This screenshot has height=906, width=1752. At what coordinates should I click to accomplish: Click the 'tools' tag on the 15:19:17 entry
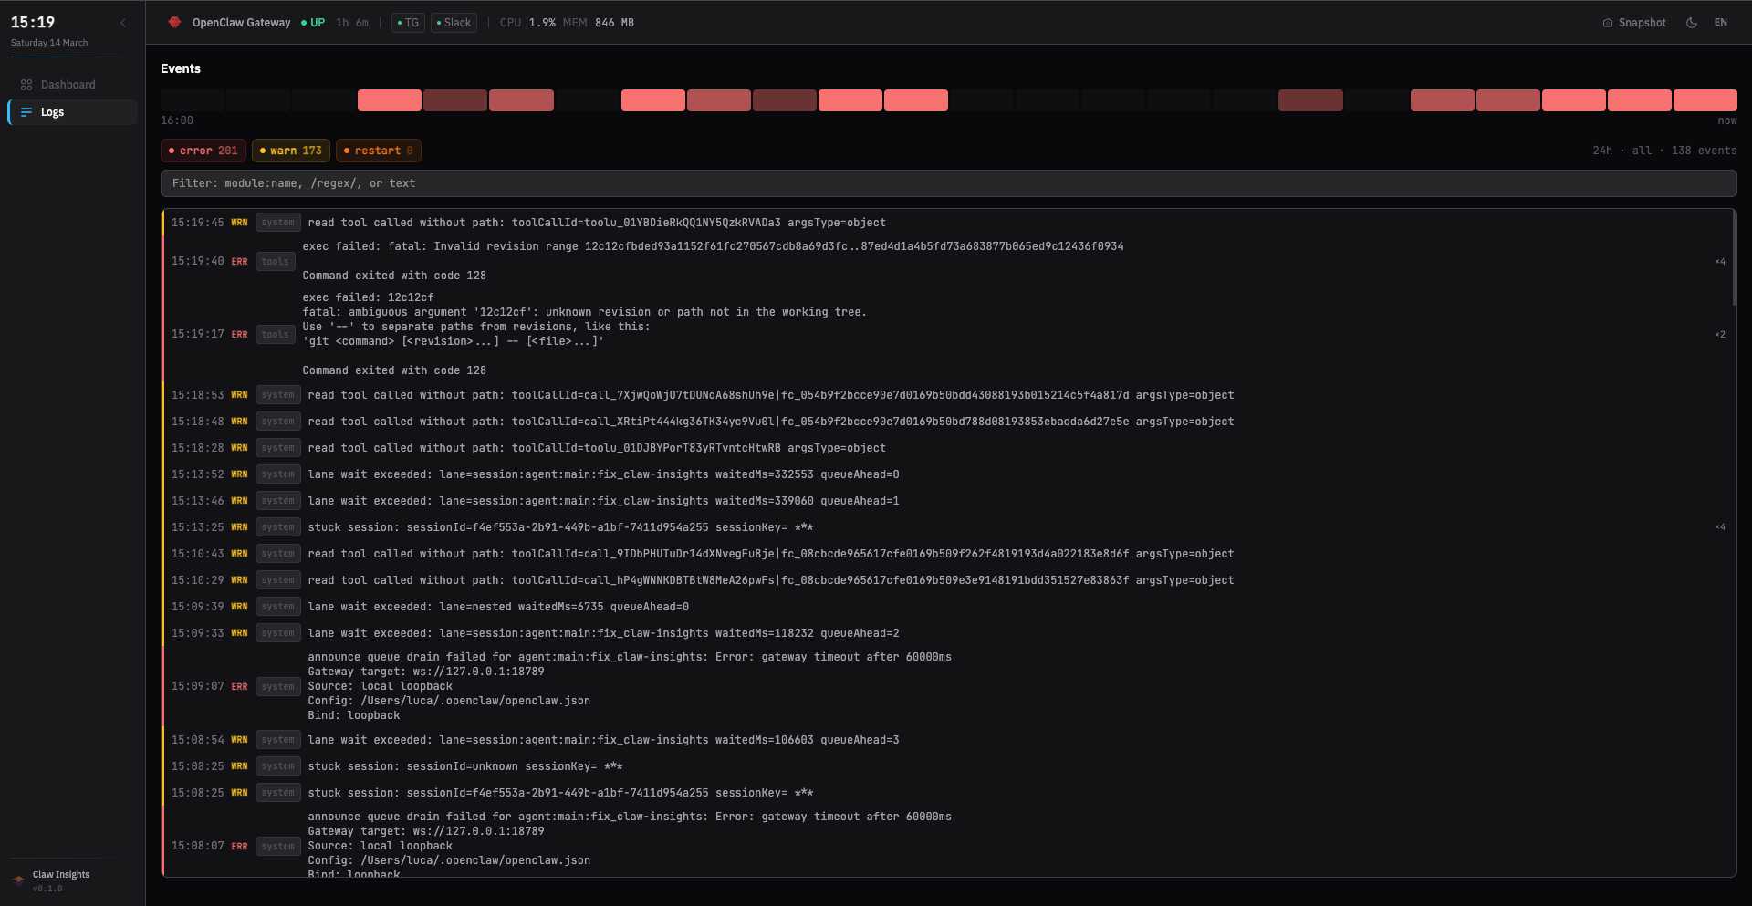pos(276,335)
